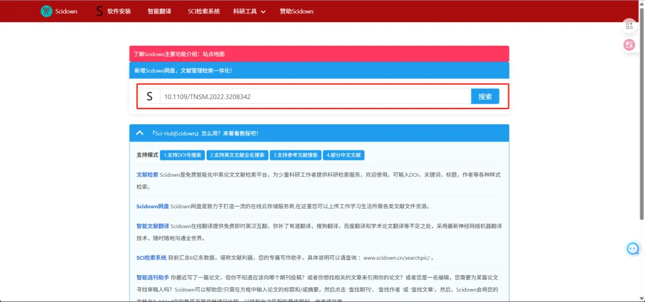The height and width of the screenshot is (302, 645).
Task: Click the 站点地图 banner link
Action: point(213,54)
